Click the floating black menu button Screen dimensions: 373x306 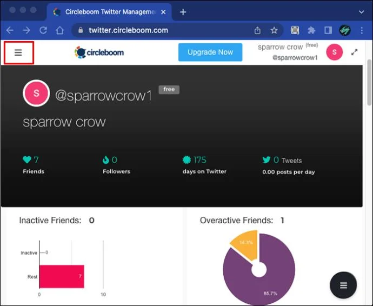point(343,285)
